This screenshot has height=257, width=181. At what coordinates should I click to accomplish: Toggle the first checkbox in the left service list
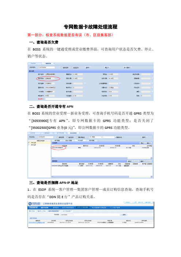pyautogui.click(x=29, y=143)
